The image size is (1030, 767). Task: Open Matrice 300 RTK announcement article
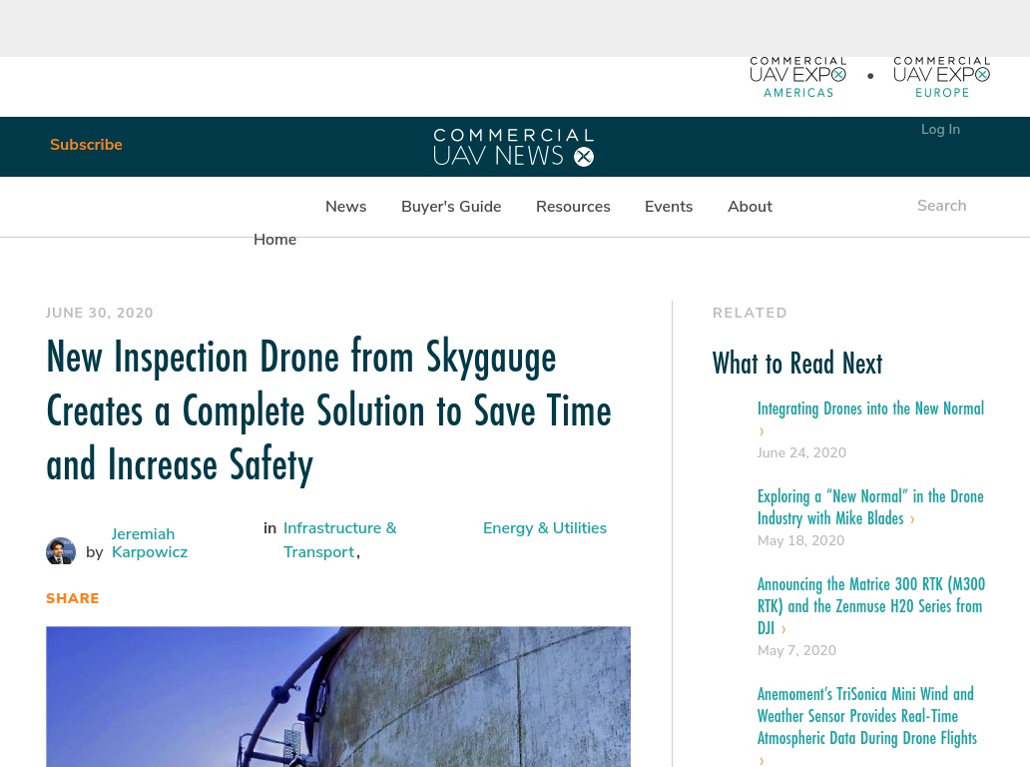tap(871, 606)
